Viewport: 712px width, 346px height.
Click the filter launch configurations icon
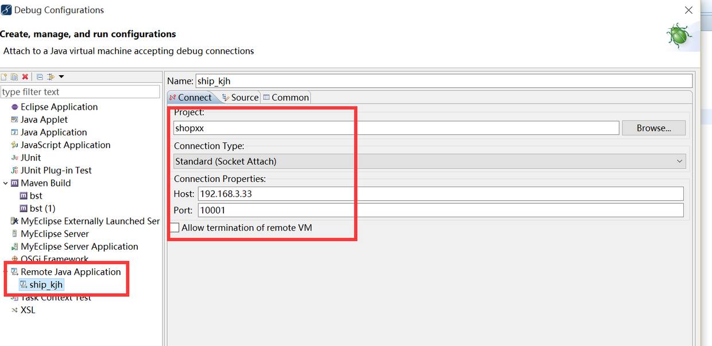51,77
